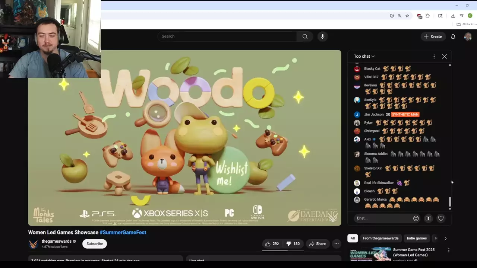
Task: Bookmark this tab with star icon
Action: click(407, 16)
